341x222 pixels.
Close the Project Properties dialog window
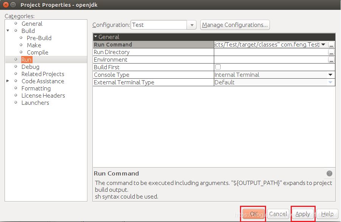click(5, 5)
